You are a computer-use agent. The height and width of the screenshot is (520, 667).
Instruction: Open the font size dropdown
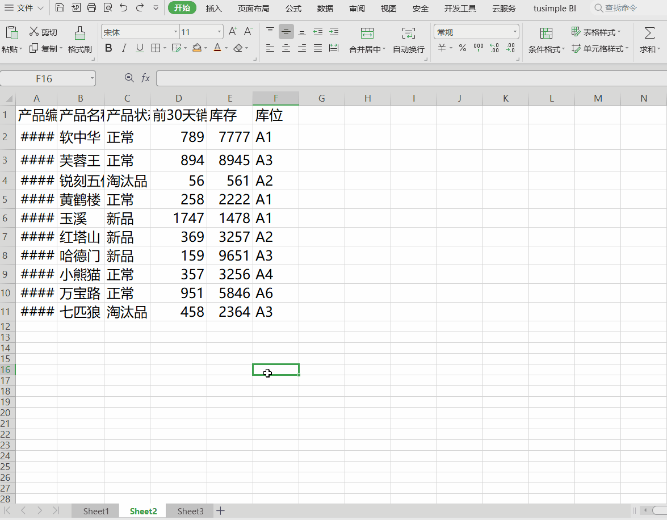[220, 32]
